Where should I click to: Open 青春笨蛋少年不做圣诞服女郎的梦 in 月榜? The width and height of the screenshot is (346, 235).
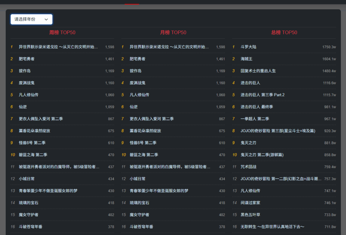(x=159, y=191)
